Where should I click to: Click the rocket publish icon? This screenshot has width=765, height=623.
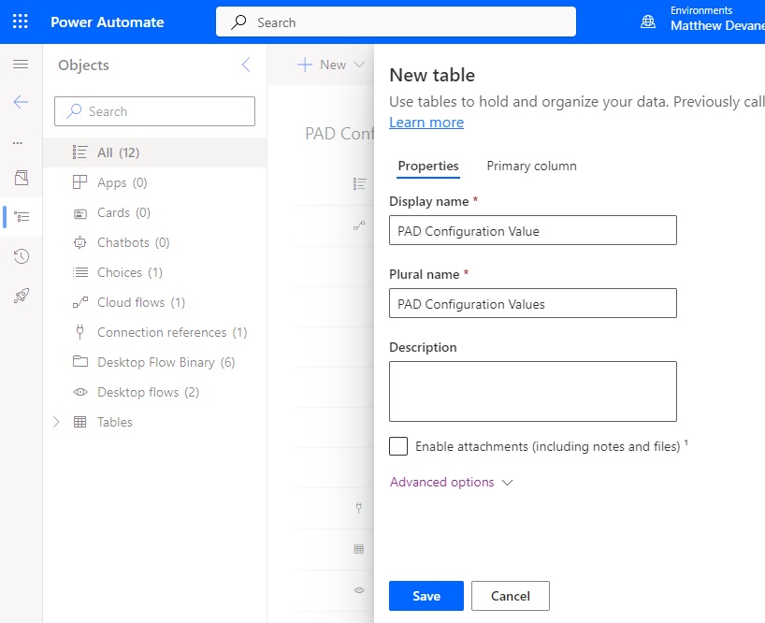pos(21,296)
